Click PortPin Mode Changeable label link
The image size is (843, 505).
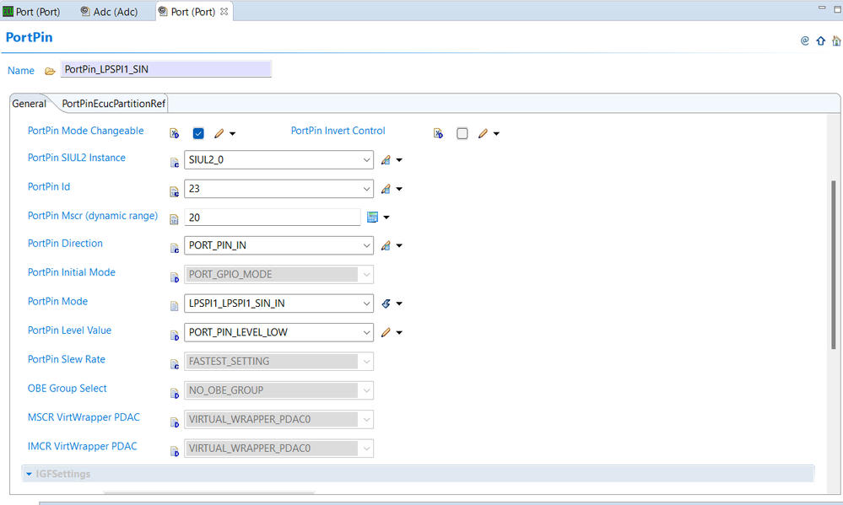tap(85, 131)
